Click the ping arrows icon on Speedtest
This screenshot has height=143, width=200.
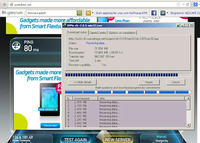click(16, 46)
